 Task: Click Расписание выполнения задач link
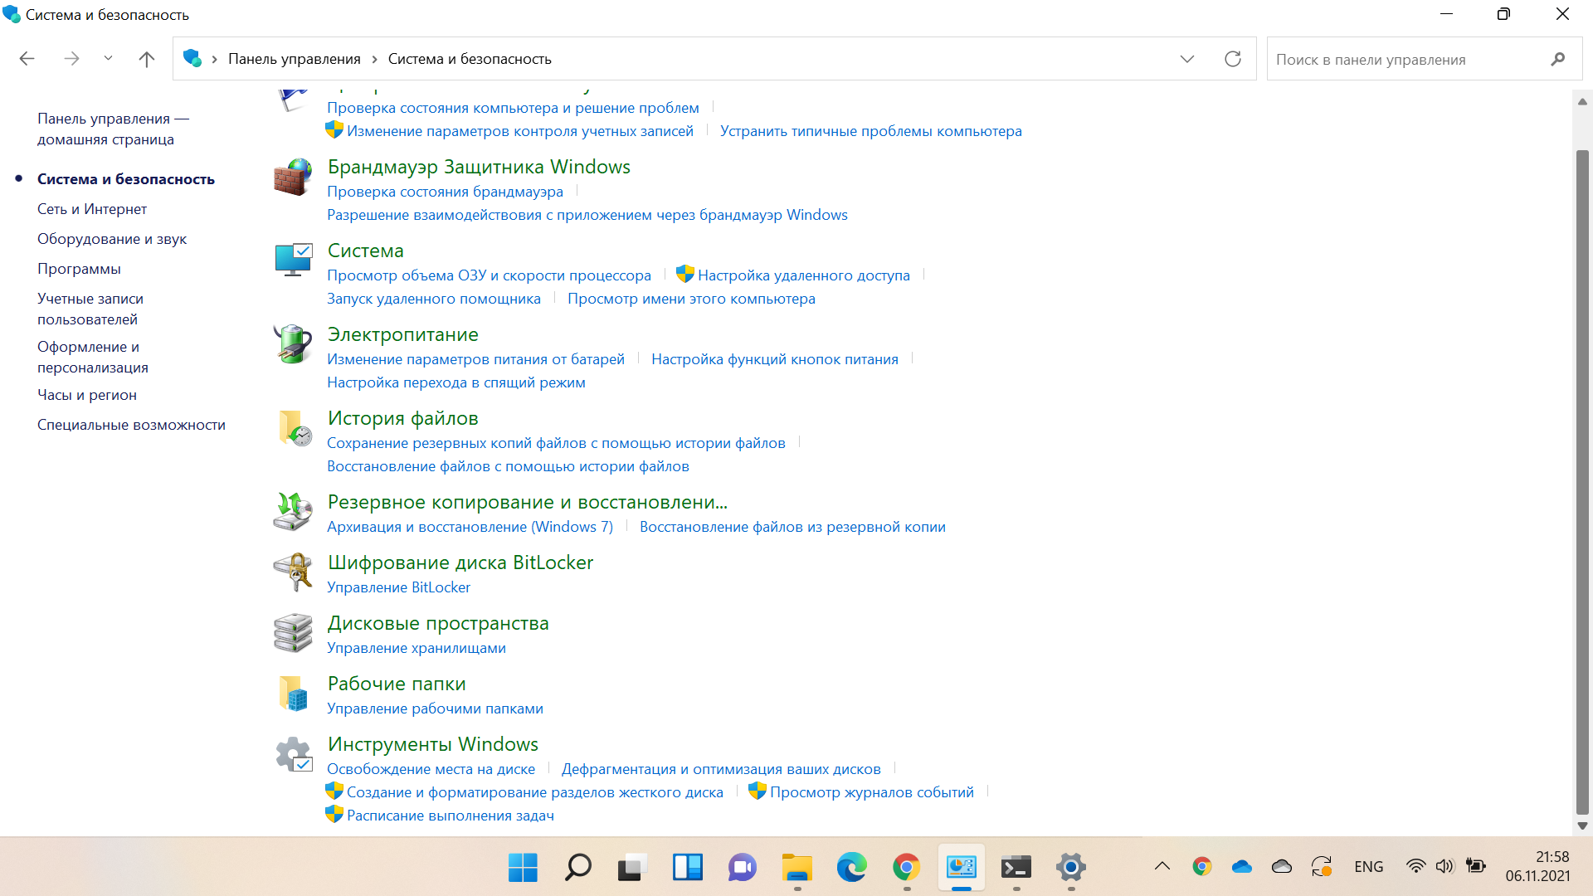click(x=450, y=816)
